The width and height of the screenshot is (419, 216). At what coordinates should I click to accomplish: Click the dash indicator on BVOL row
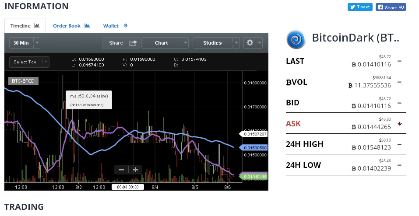399,82
